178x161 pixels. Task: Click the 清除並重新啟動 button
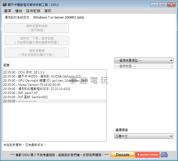pos(37,28)
